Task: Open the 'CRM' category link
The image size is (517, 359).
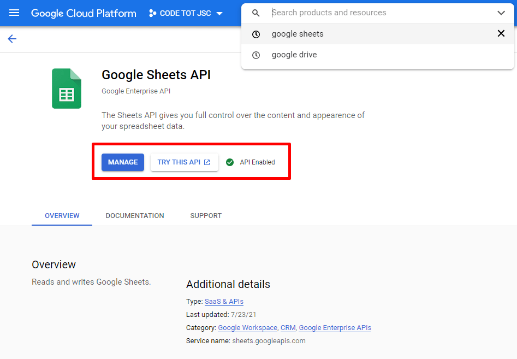Action: 288,328
